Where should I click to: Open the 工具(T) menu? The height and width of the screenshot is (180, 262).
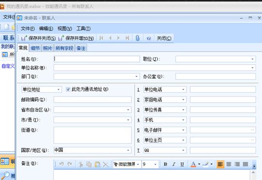[x=83, y=28]
